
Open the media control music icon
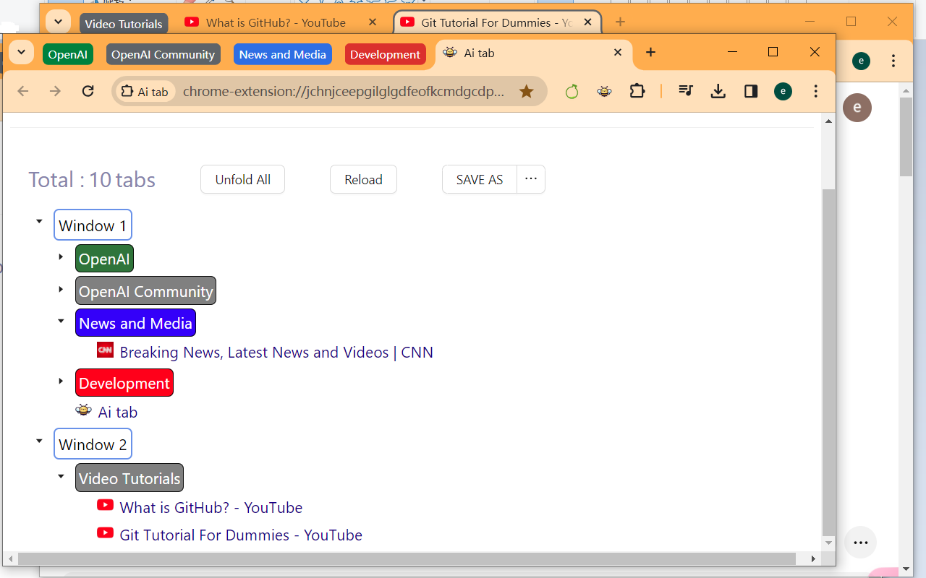tap(686, 91)
